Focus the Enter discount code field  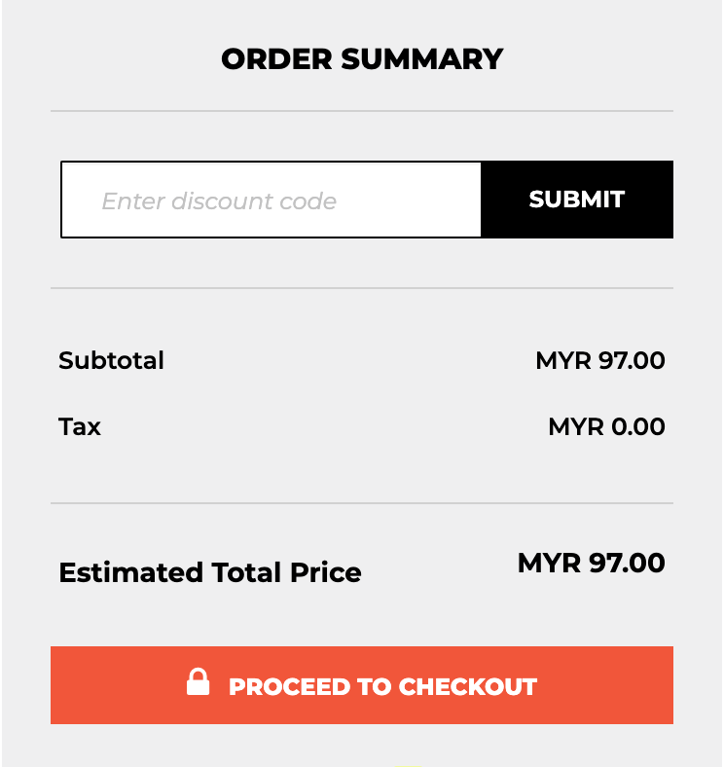[271, 200]
